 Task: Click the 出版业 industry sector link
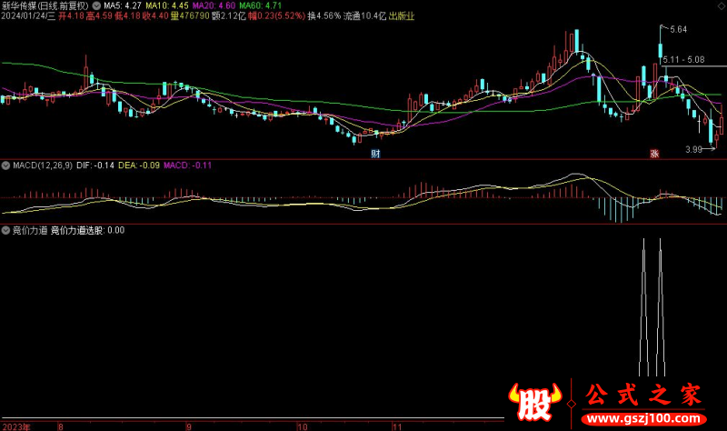tap(402, 16)
